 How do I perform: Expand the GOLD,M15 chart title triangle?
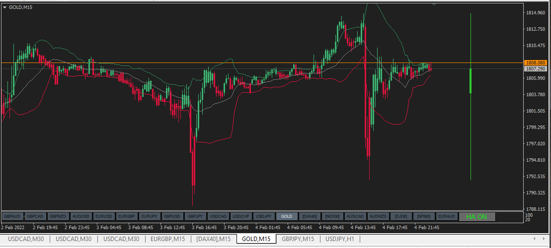click(4, 7)
